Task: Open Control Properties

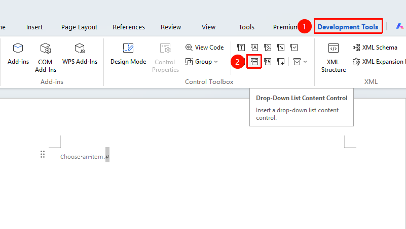Action: (165, 58)
